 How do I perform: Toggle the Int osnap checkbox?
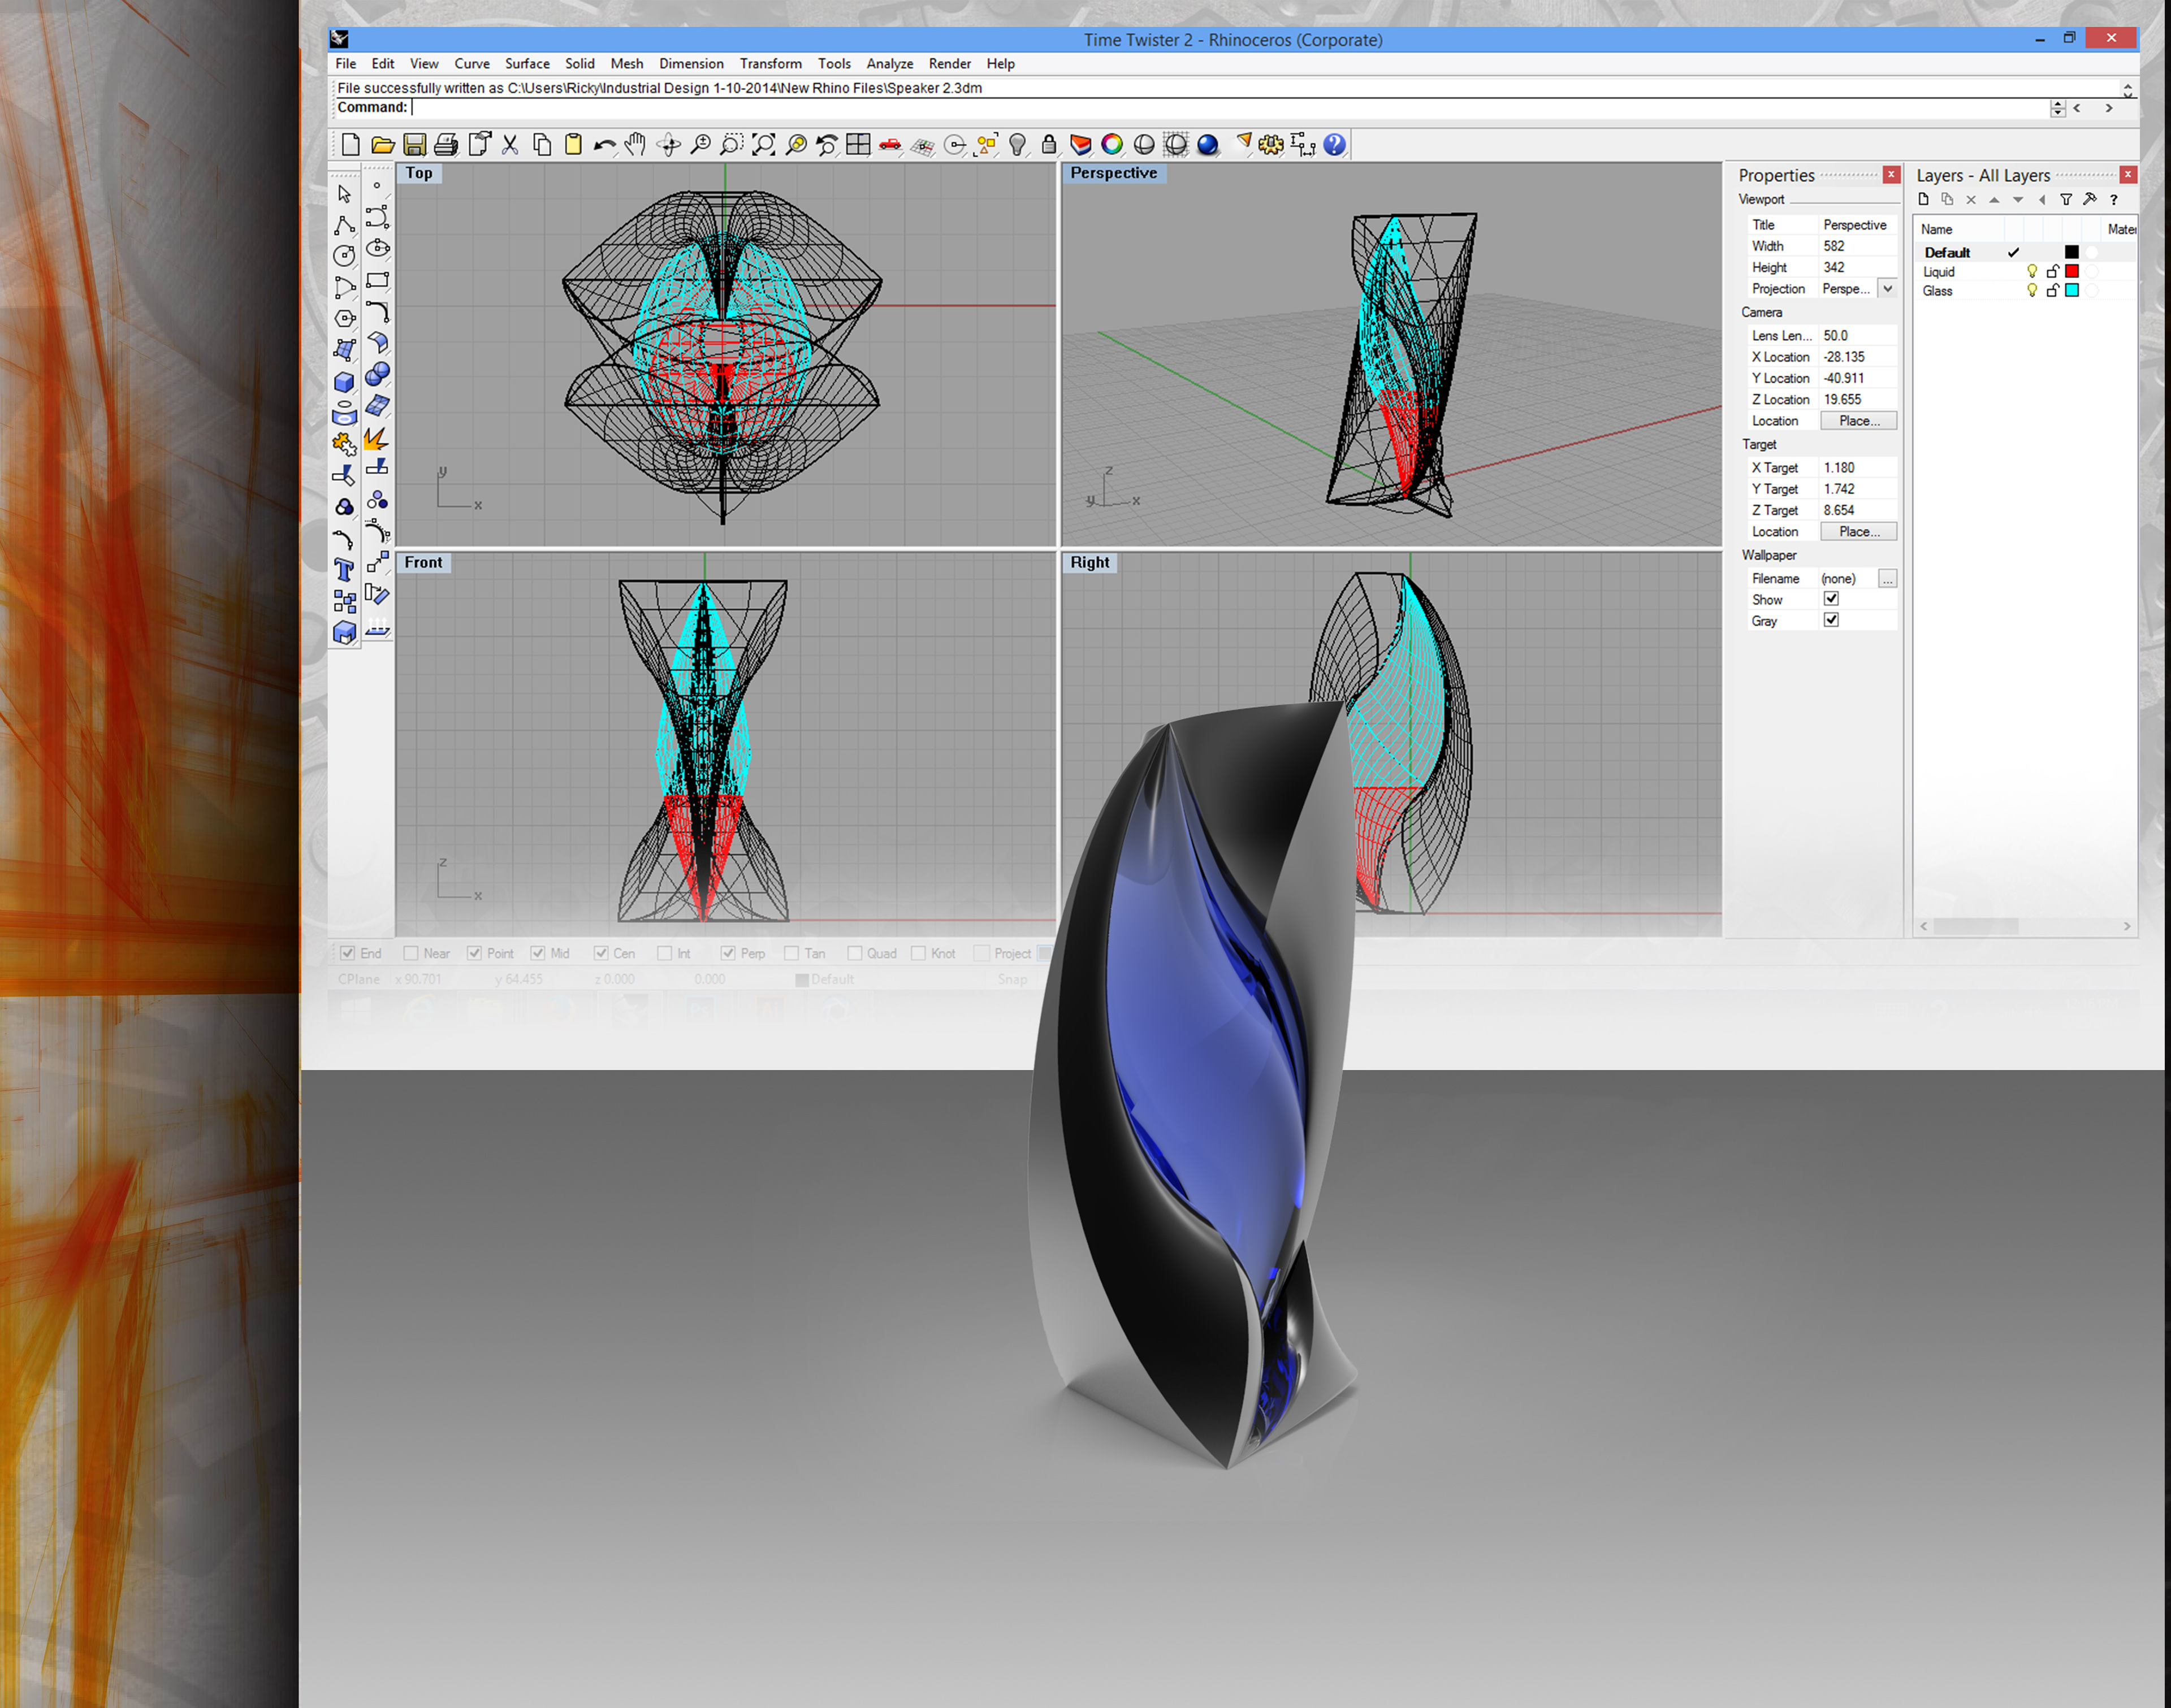[x=664, y=953]
